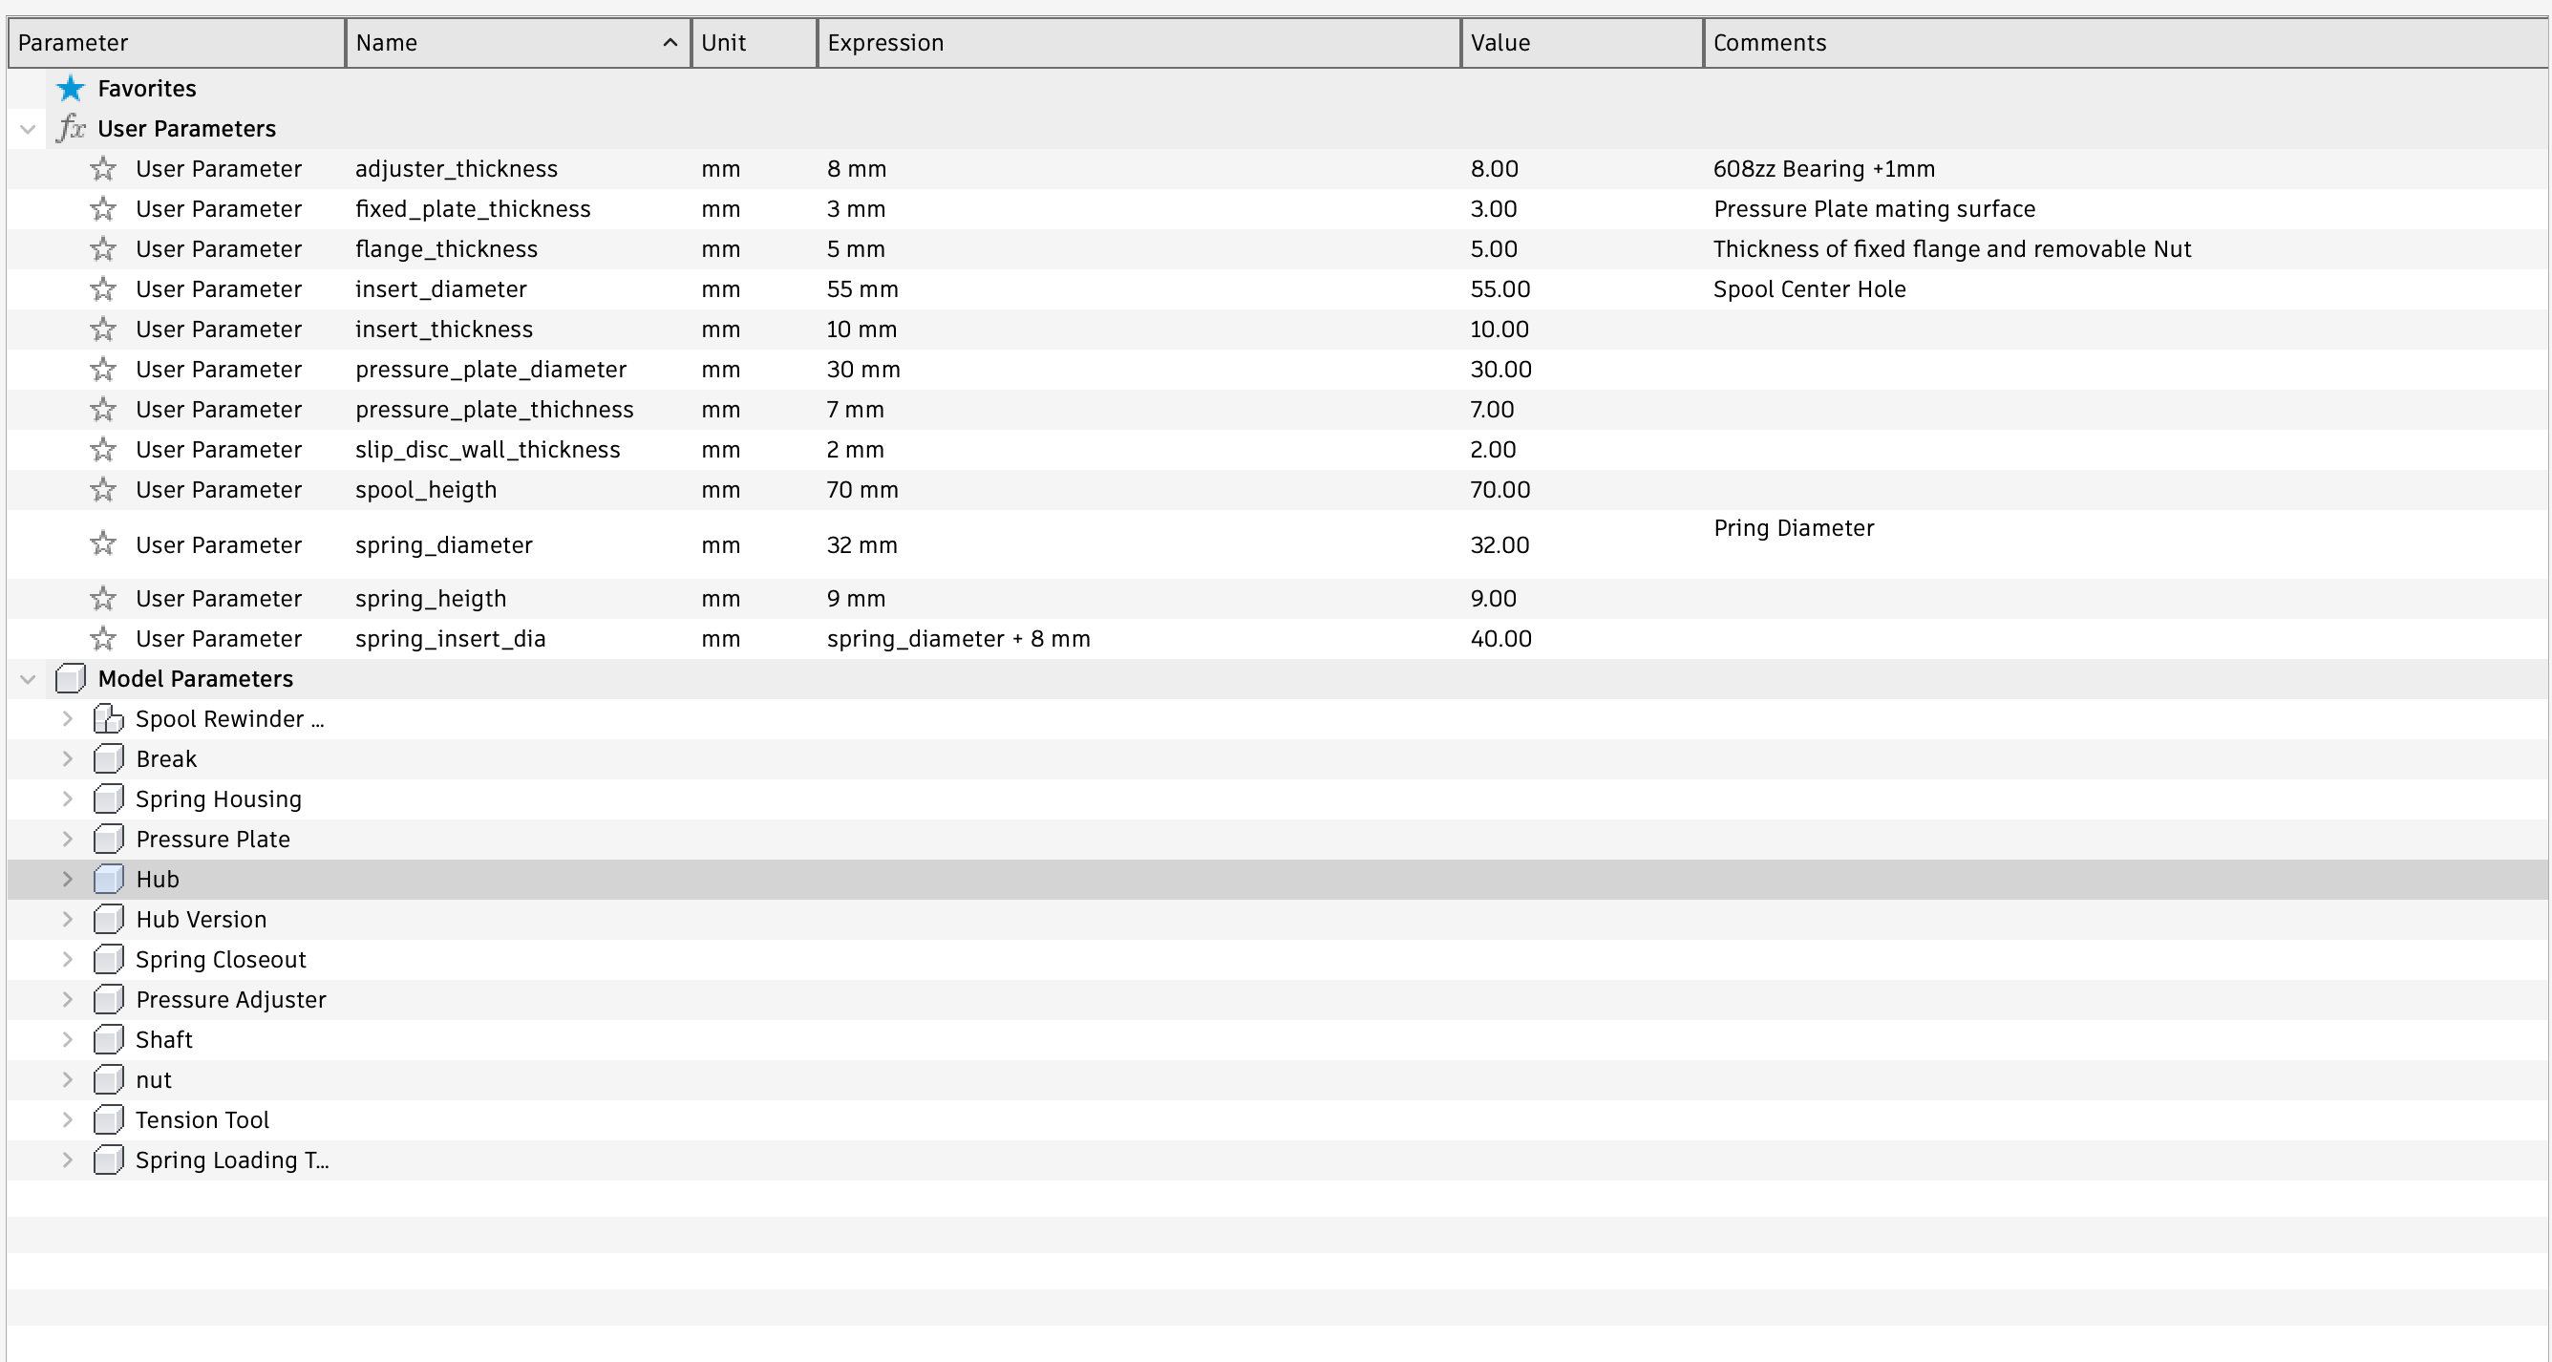Click the highlighted Hub component icon
Screen dimensions: 2552x1362
coord(108,880)
